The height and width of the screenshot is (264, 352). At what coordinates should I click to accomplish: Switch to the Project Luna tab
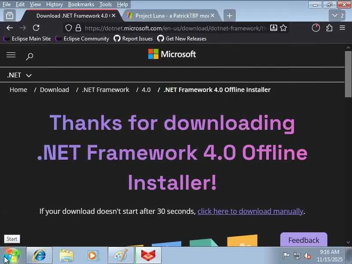[x=172, y=15]
